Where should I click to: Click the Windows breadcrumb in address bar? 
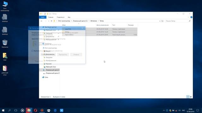94,21
